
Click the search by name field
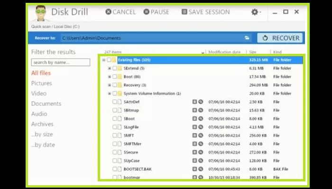coord(61,62)
